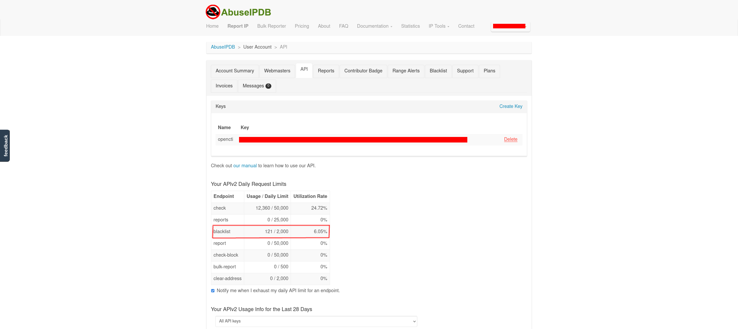Open Report IP in the navigation
The width and height of the screenshot is (738, 329).
(238, 26)
